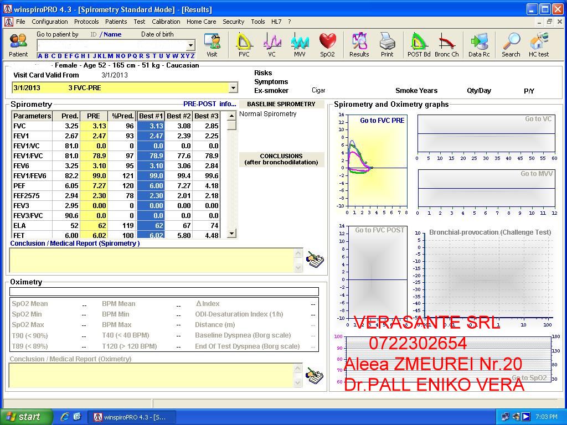This screenshot has height=425, width=567.
Task: Open the Test menu
Action: (x=139, y=22)
